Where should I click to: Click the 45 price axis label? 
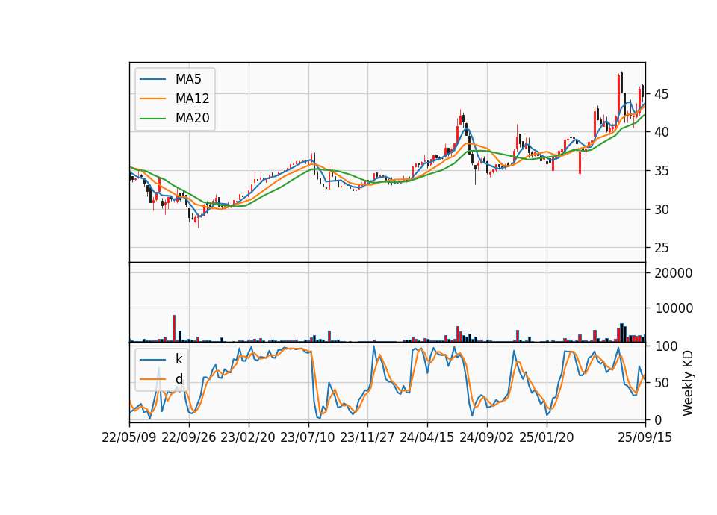click(661, 94)
